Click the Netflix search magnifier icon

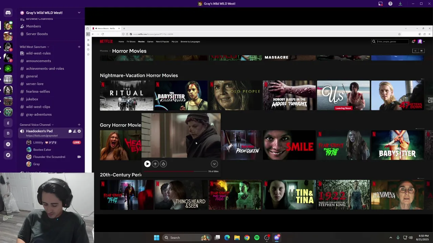(x=374, y=42)
